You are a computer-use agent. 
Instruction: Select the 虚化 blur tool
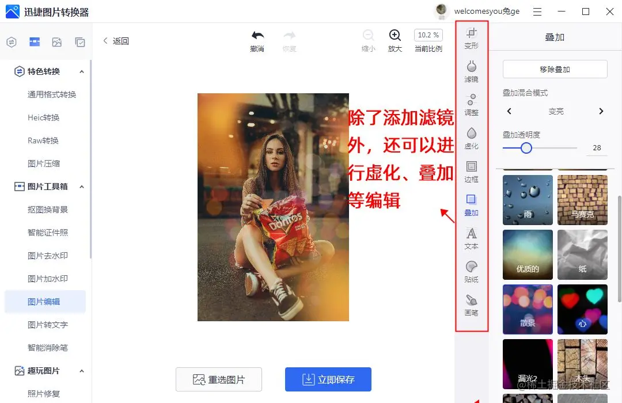[x=471, y=138]
